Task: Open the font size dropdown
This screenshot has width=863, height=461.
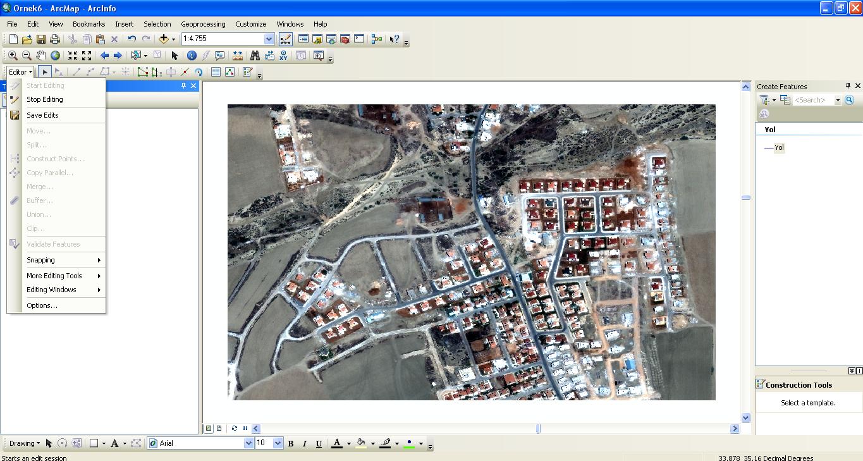Action: coord(278,443)
